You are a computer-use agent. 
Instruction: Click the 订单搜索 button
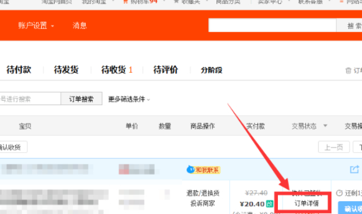click(x=81, y=99)
